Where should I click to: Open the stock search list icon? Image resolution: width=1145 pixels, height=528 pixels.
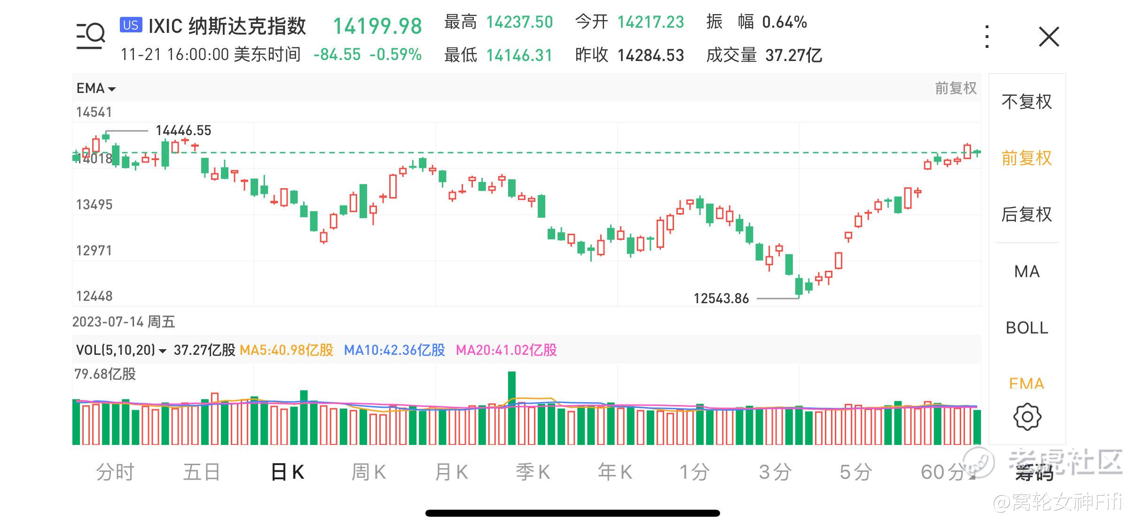click(90, 36)
